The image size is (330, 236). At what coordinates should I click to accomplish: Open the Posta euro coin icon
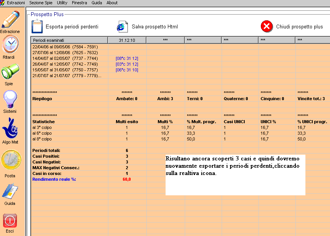point(11,160)
